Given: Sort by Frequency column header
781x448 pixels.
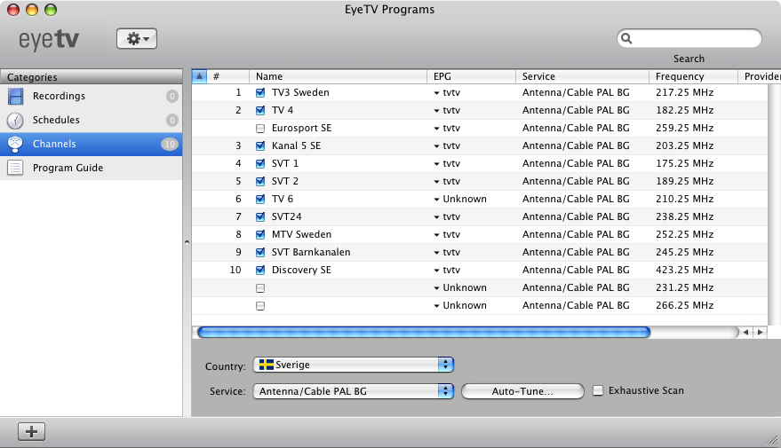Looking at the screenshot, I should pyautogui.click(x=693, y=76).
